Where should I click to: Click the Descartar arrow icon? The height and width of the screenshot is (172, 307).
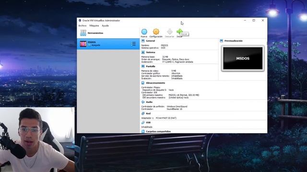pos(169,32)
